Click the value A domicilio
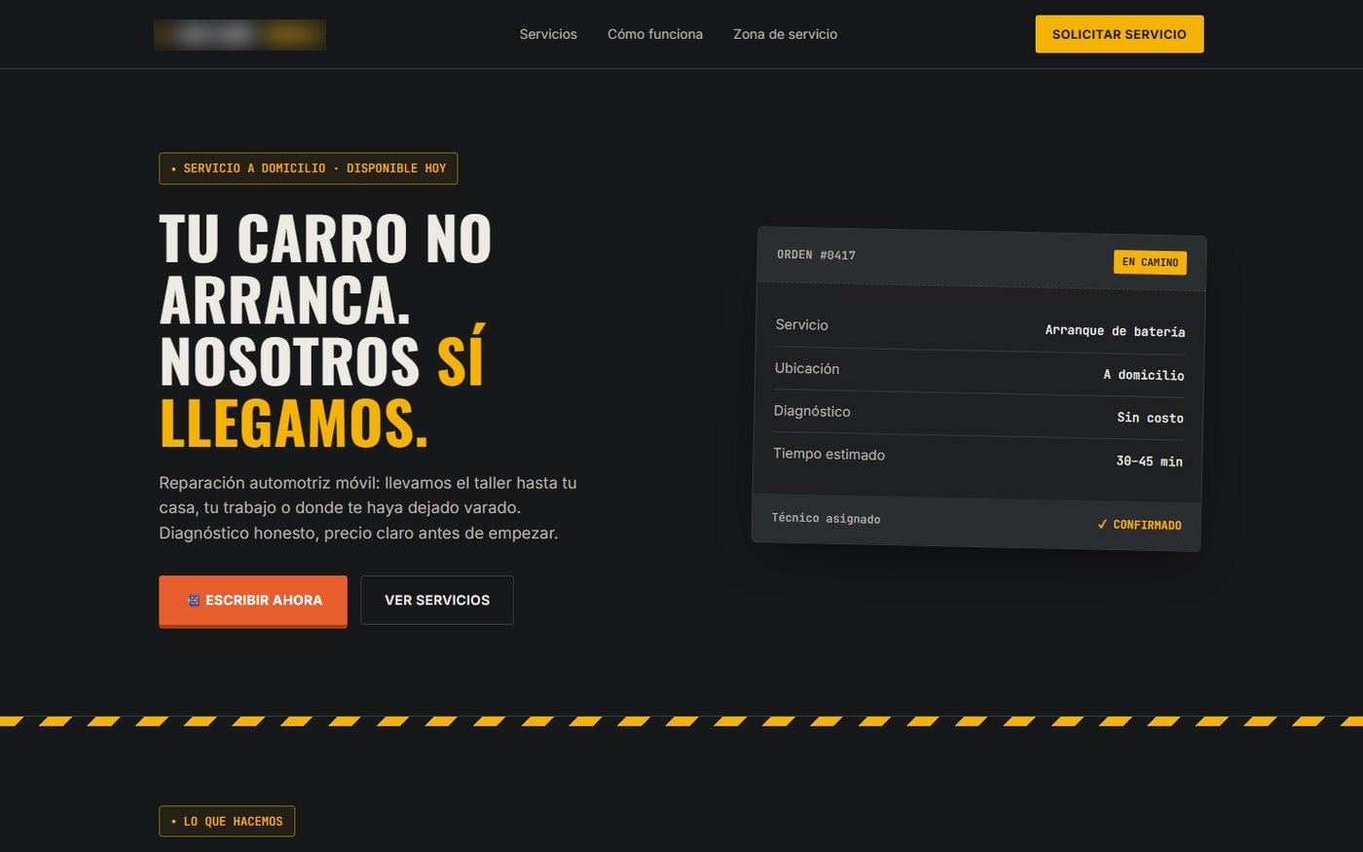The height and width of the screenshot is (852, 1363). [x=1143, y=375]
